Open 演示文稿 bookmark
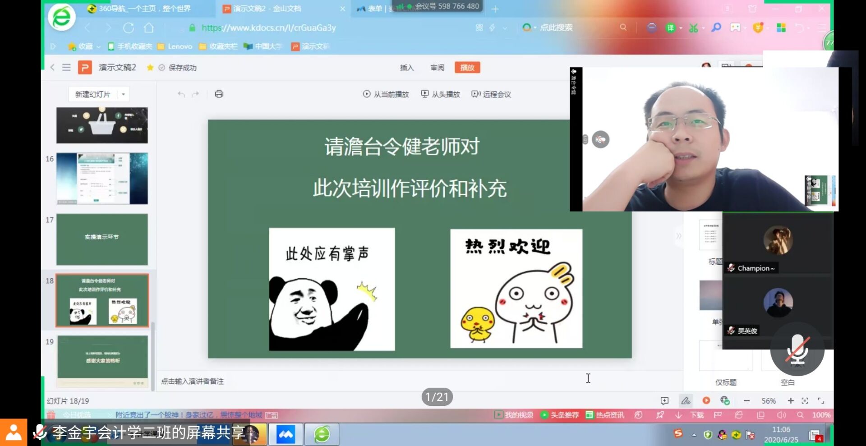This screenshot has width=866, height=446. coord(310,46)
